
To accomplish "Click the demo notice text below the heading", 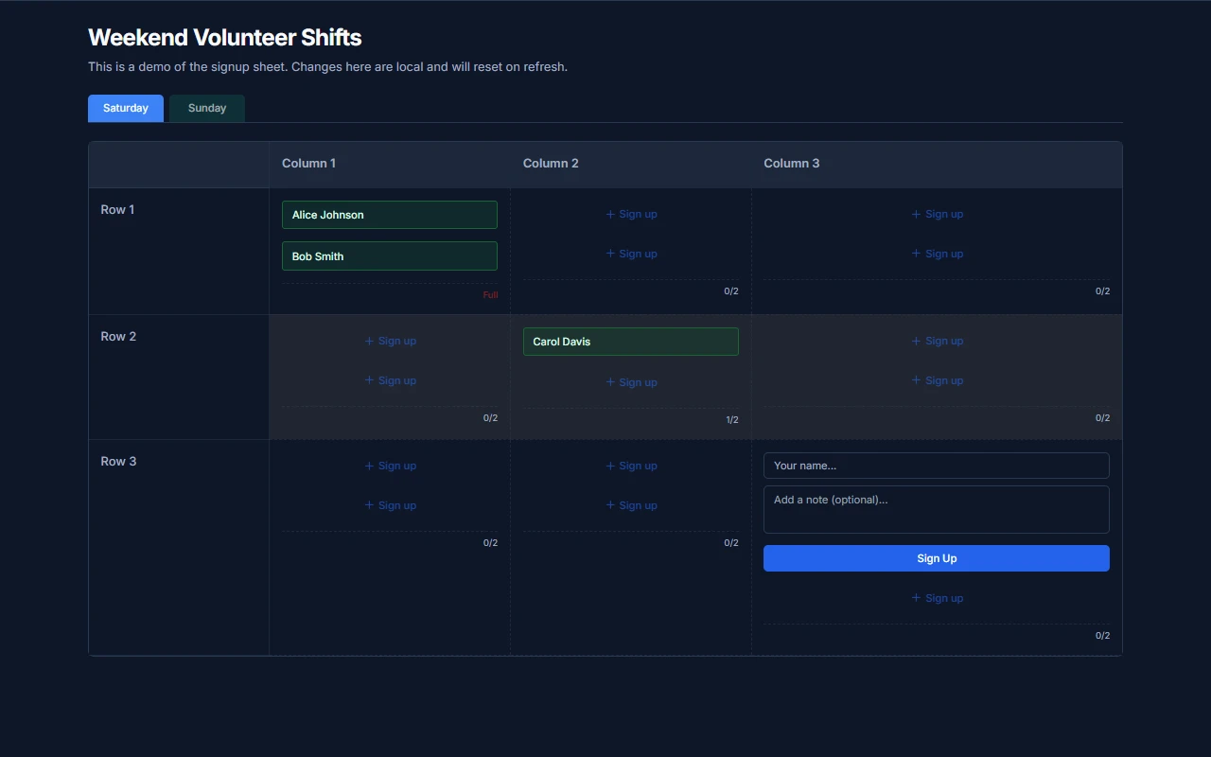I will tap(327, 67).
